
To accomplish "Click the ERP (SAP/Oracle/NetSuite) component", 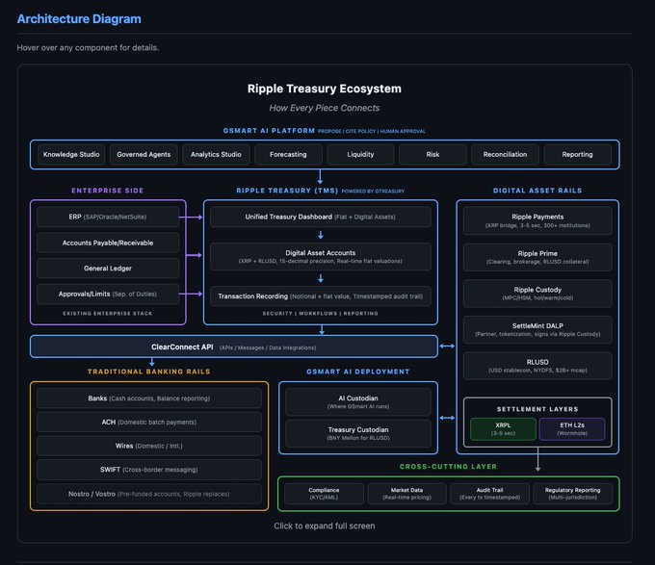I will point(108,217).
